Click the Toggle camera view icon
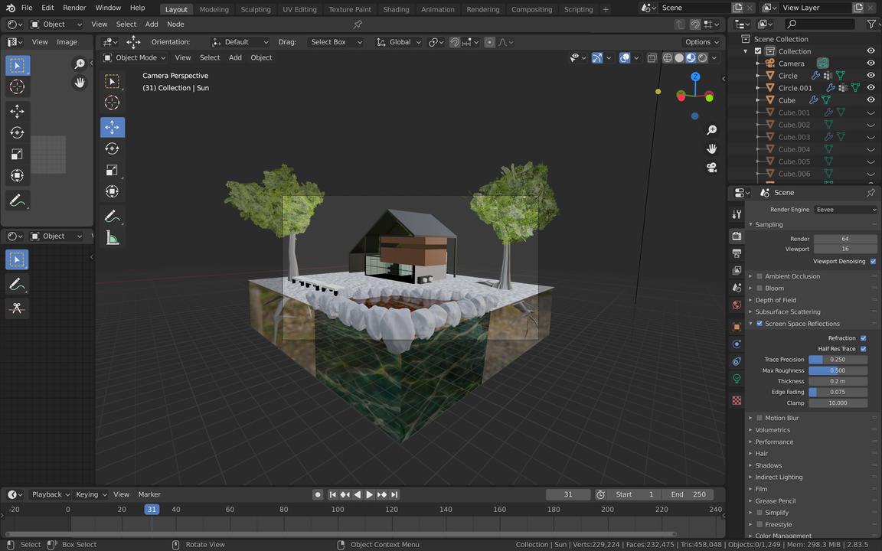This screenshot has width=882, height=551. (711, 168)
